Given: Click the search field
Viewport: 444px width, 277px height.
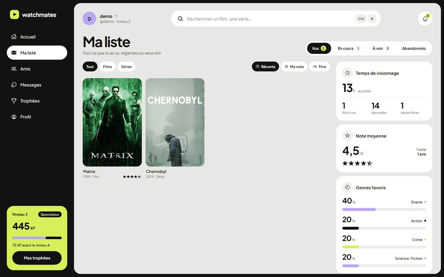Looking at the screenshot, I should point(276,18).
